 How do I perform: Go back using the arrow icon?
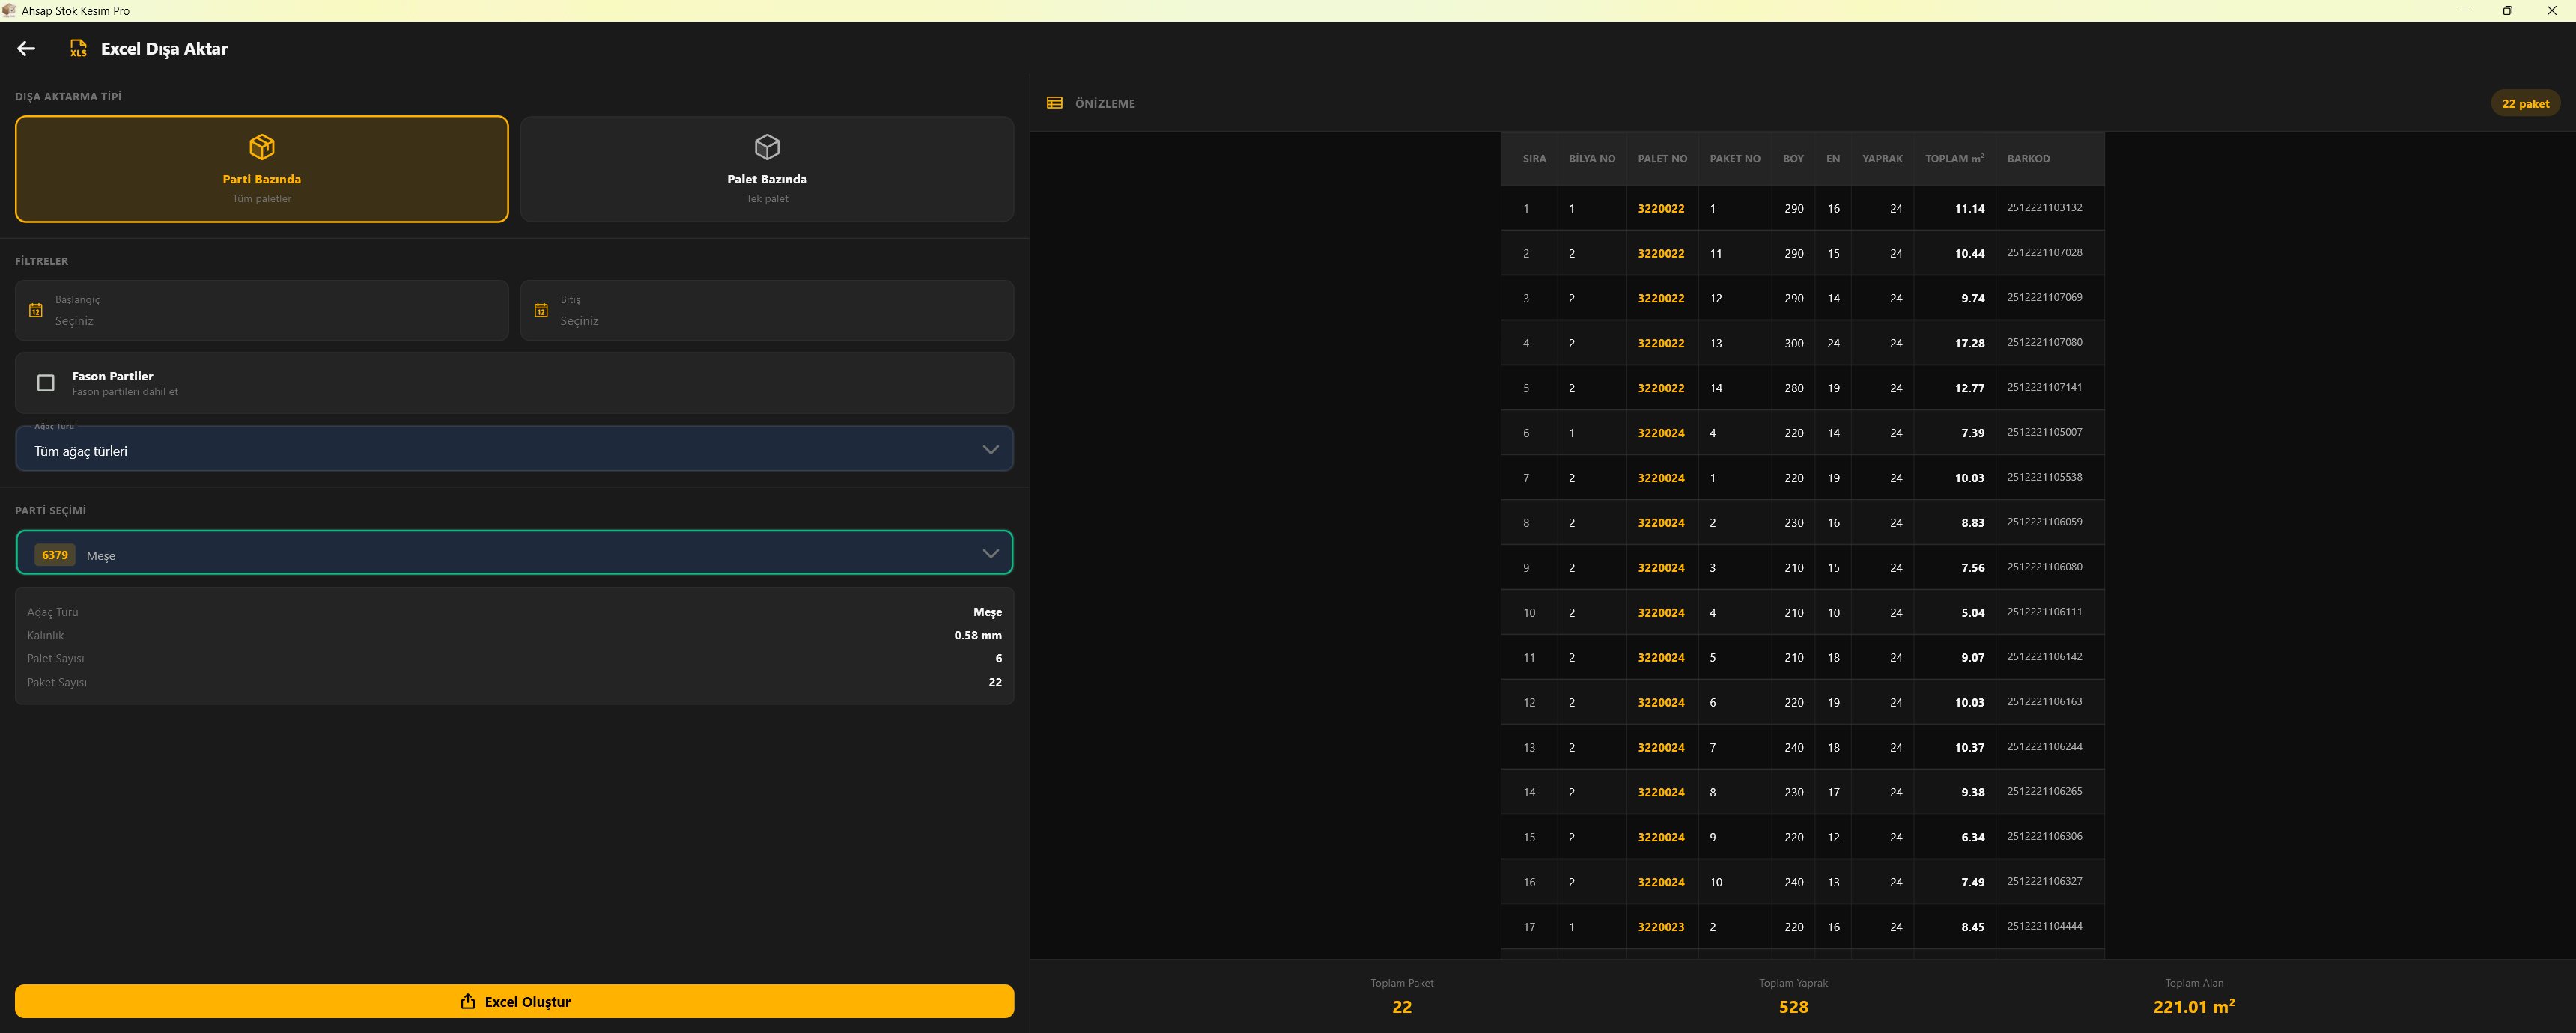pyautogui.click(x=27, y=48)
